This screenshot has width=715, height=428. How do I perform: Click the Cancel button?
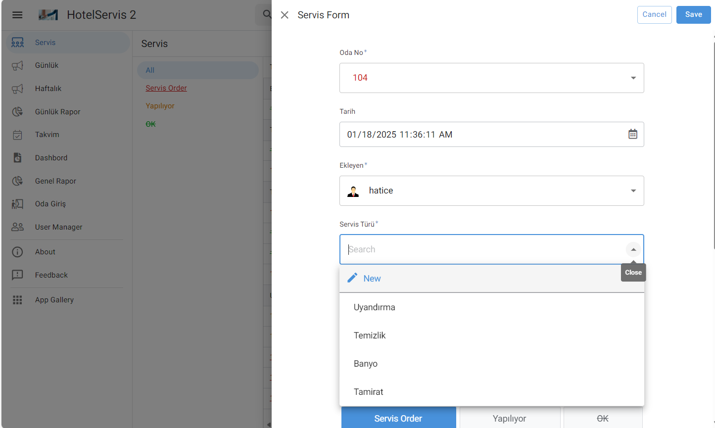click(654, 15)
